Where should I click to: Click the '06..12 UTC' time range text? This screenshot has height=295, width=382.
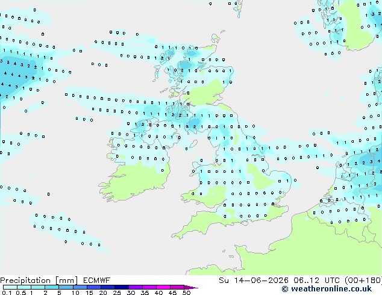pos(316,281)
